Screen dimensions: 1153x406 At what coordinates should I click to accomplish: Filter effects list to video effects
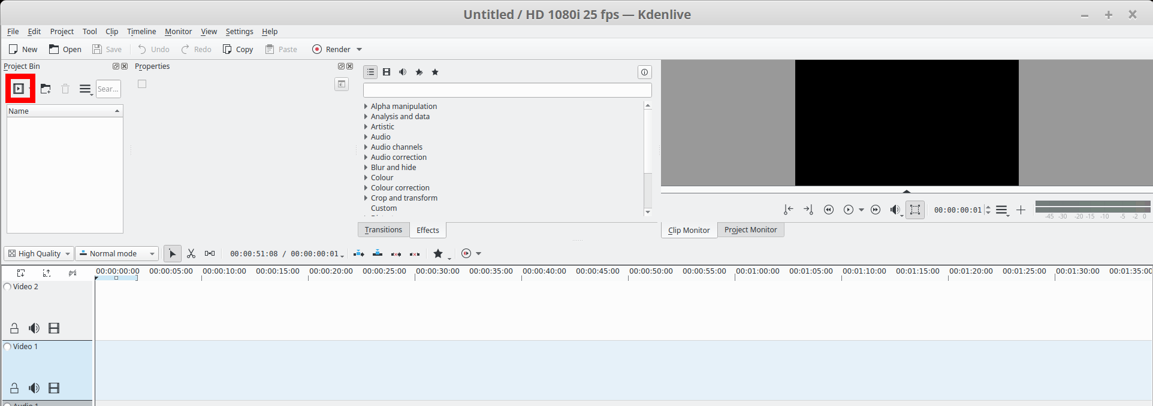point(387,72)
